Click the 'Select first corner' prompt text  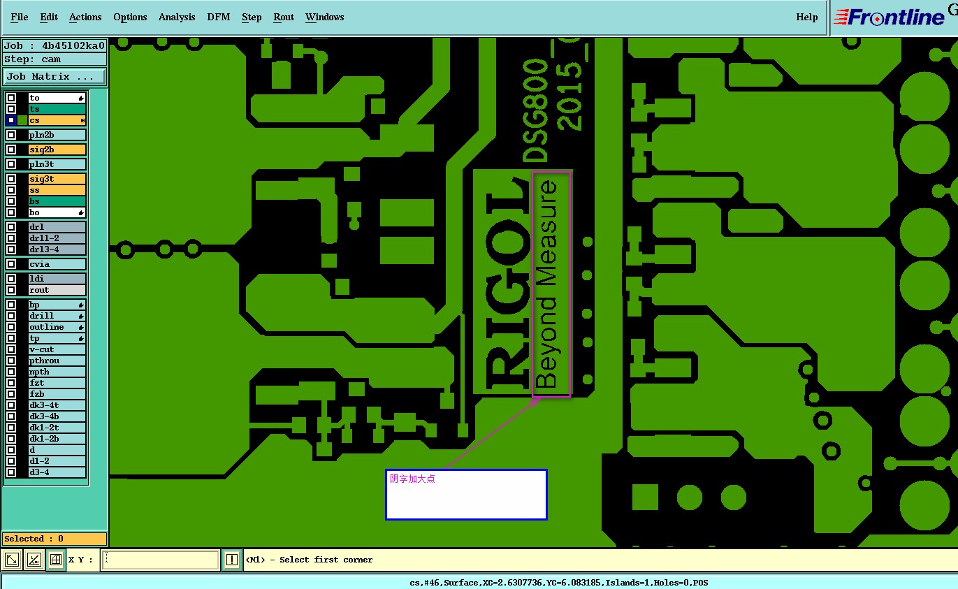(310, 560)
